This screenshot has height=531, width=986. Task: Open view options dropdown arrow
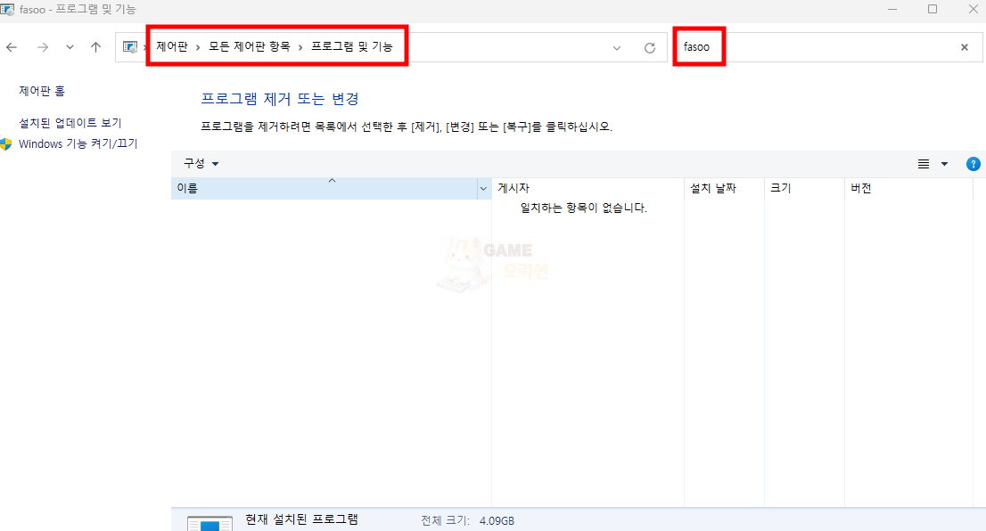pos(944,164)
